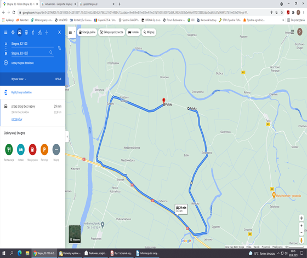The image size is (307, 258).
Task: Send route to phone link
Action: tap(21, 92)
